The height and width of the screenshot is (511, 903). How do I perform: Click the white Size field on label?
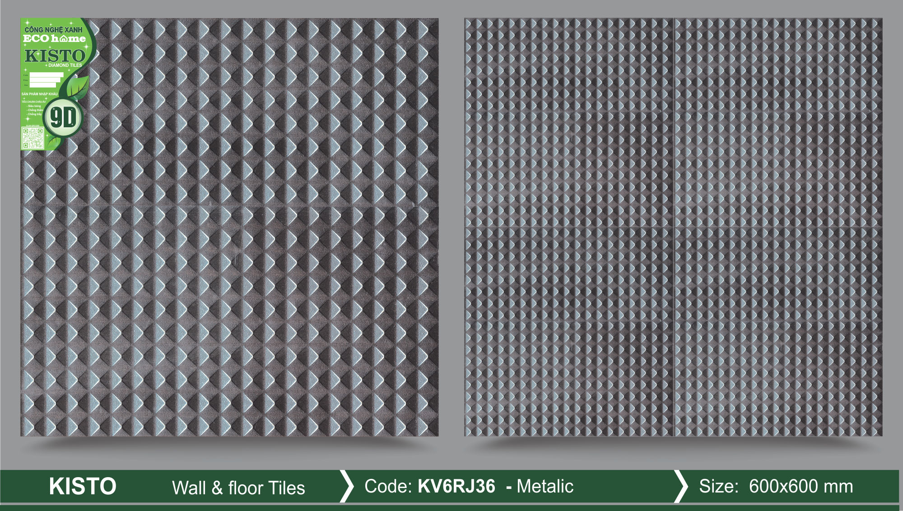pyautogui.click(x=42, y=85)
